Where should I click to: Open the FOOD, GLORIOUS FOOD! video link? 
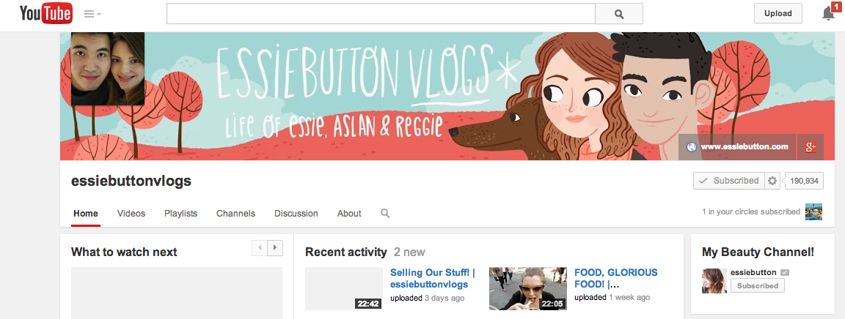coord(616,278)
